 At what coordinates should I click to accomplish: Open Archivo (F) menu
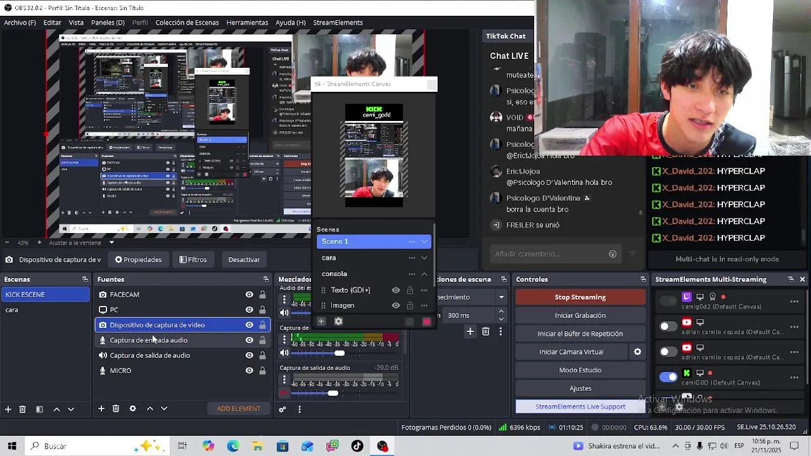[x=20, y=22]
